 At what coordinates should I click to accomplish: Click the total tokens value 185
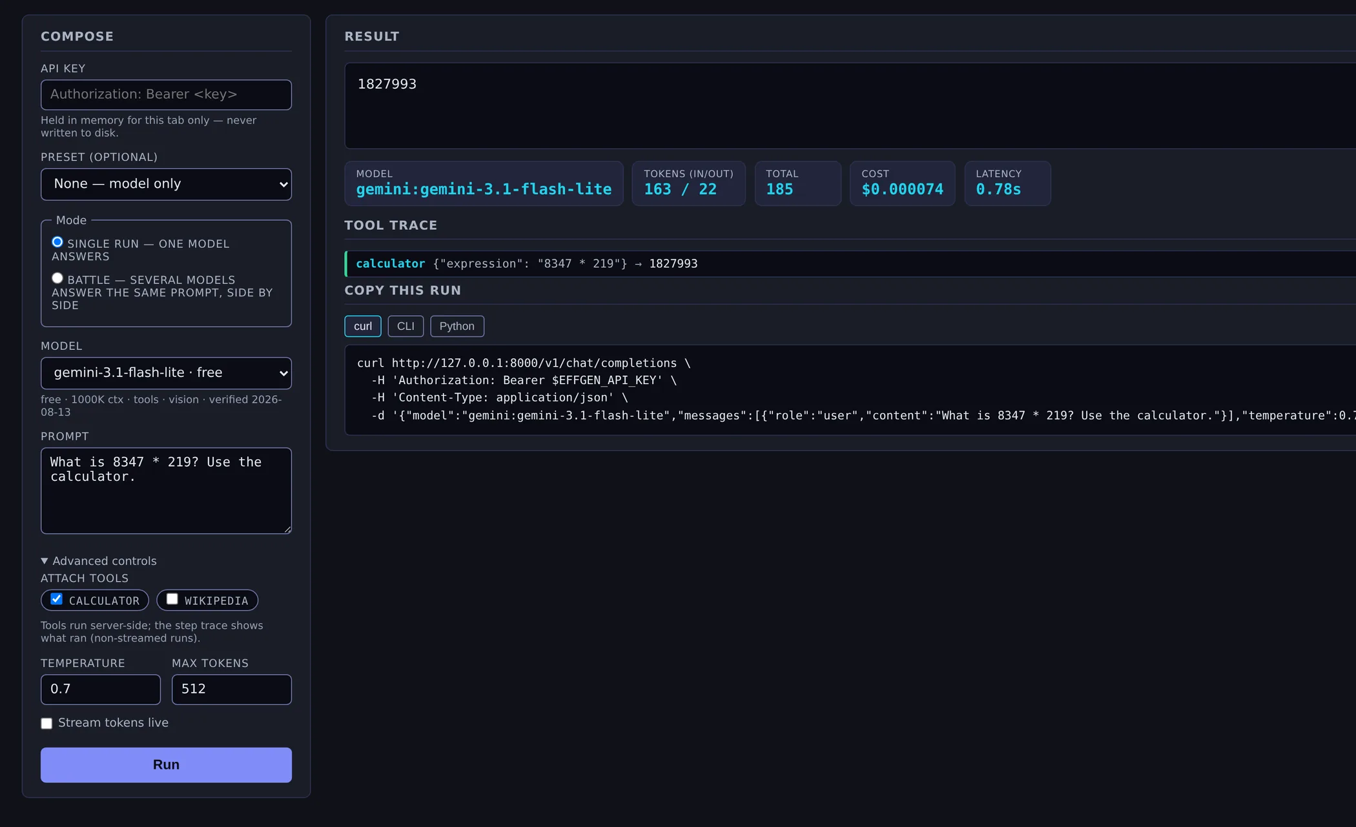click(x=779, y=189)
